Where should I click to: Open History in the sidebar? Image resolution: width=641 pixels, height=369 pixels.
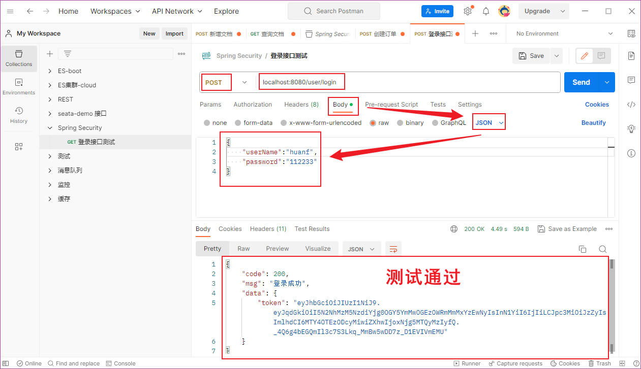pyautogui.click(x=19, y=115)
